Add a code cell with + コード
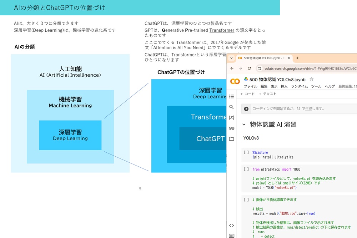 click(247, 94)
